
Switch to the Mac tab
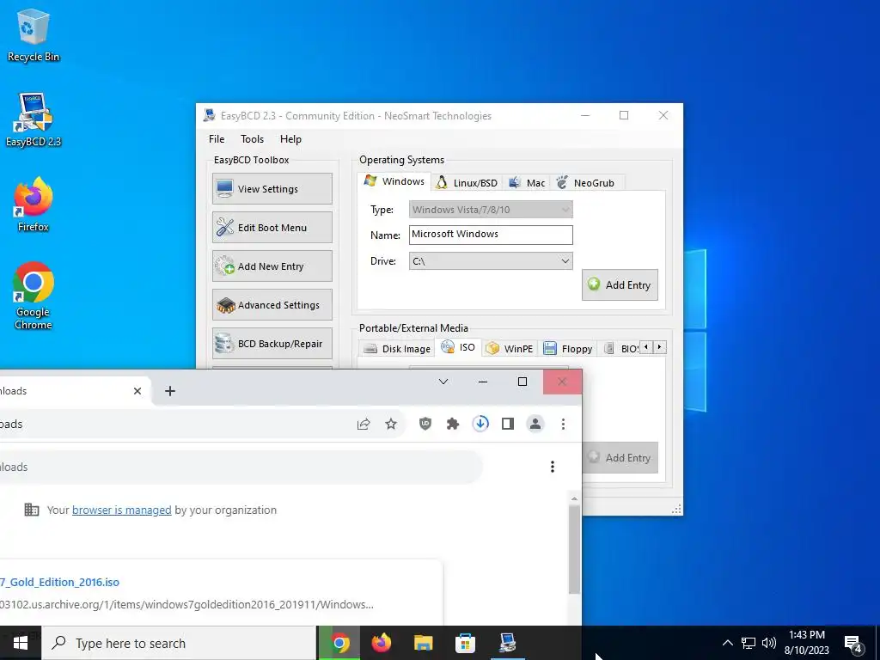point(527,183)
